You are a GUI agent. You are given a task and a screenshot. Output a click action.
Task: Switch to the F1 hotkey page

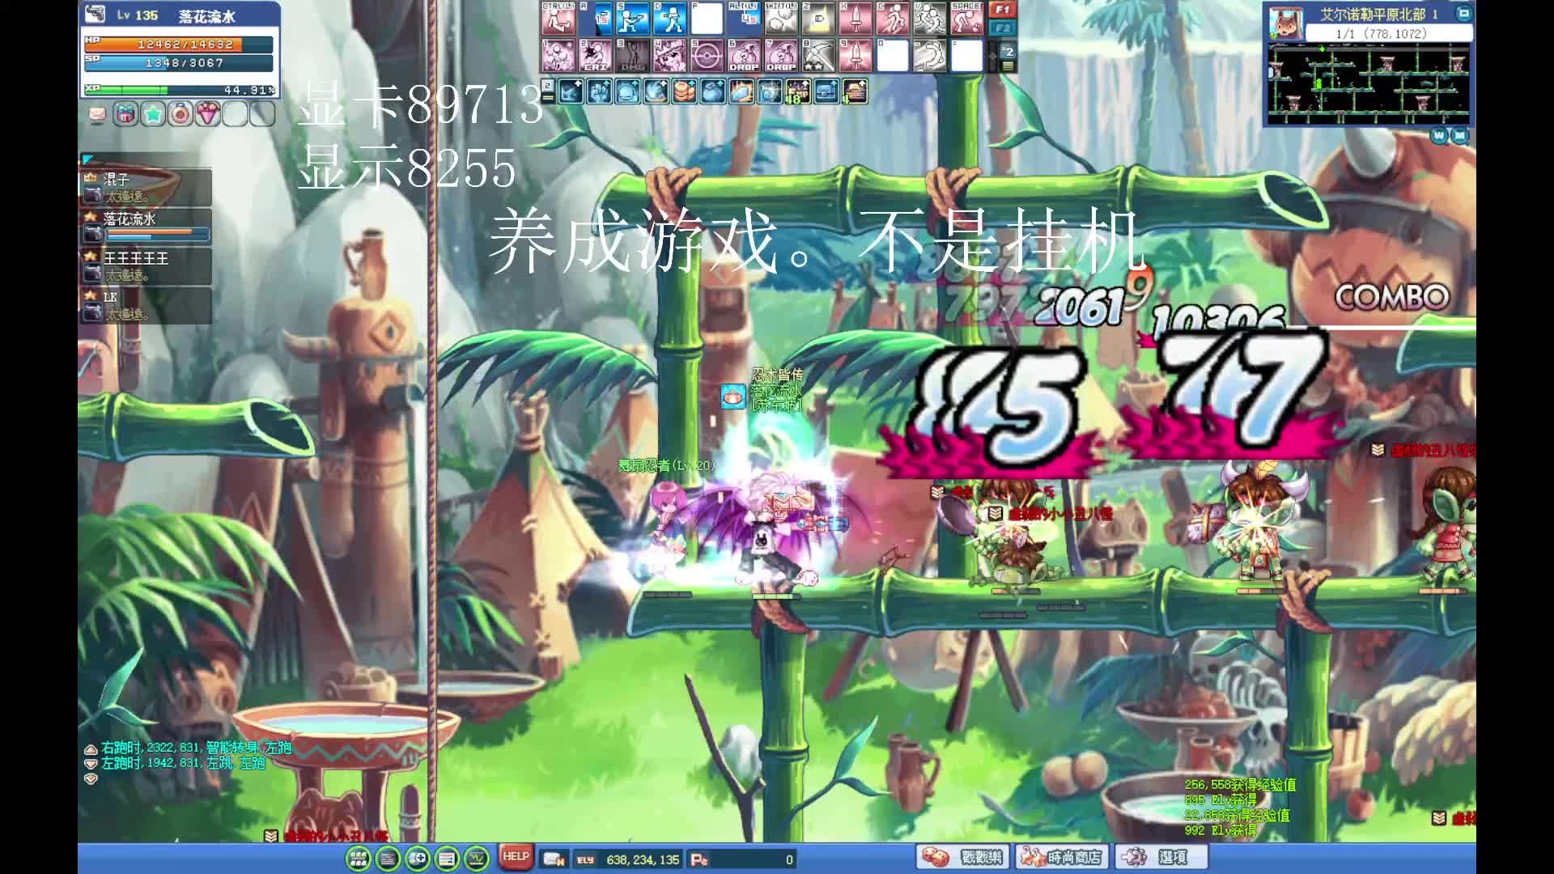coord(1003,10)
